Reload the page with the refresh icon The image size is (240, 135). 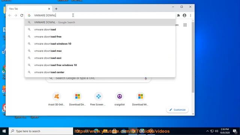point(22,15)
